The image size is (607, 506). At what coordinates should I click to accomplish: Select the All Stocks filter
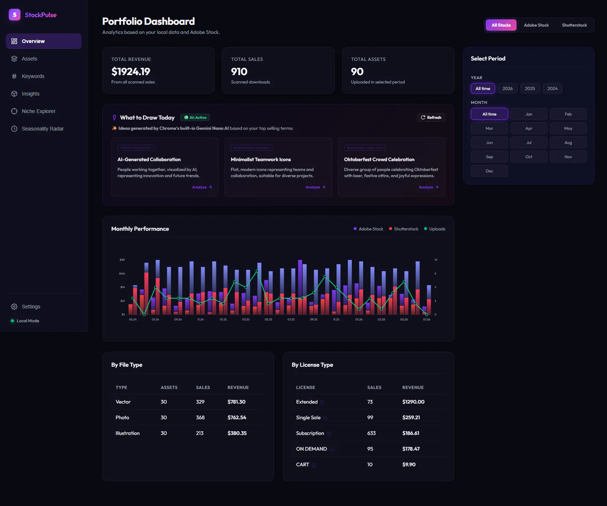(x=501, y=25)
